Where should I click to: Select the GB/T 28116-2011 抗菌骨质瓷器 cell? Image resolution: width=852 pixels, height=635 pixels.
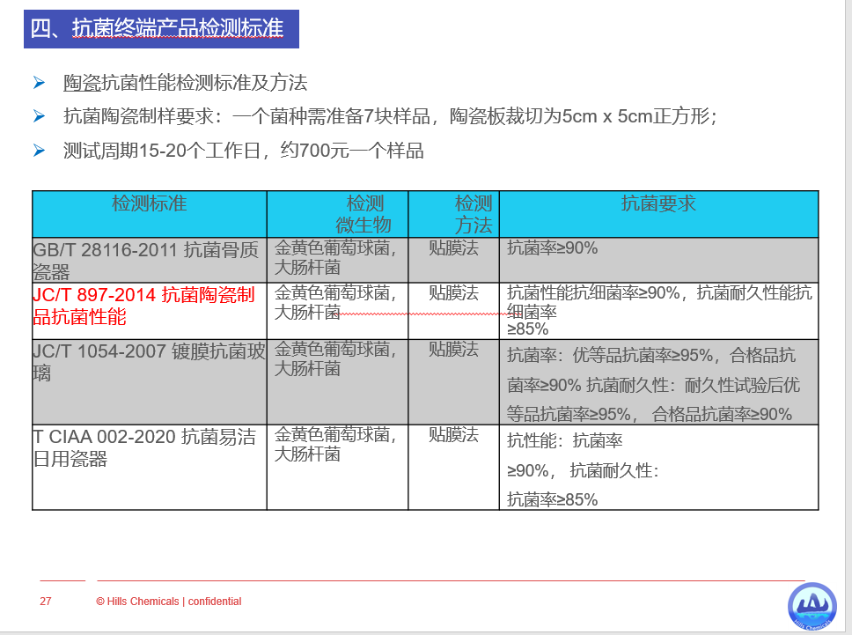pos(146,260)
